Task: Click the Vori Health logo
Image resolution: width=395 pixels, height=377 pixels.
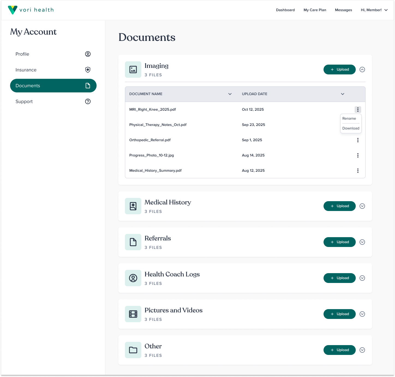Action: point(31,10)
